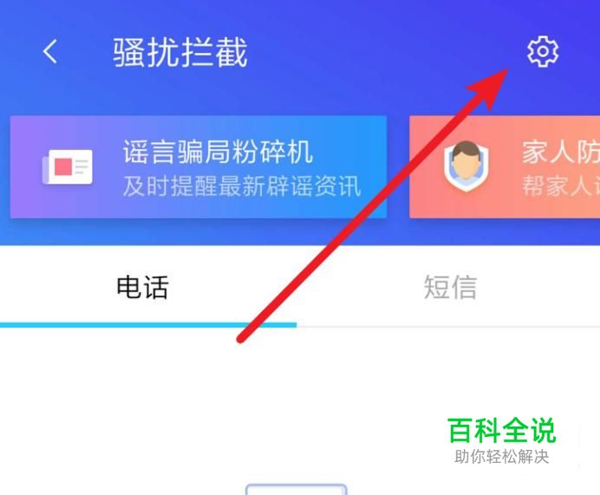
Task: Tap the 帮家人 subtitle on red card
Action: point(561,186)
